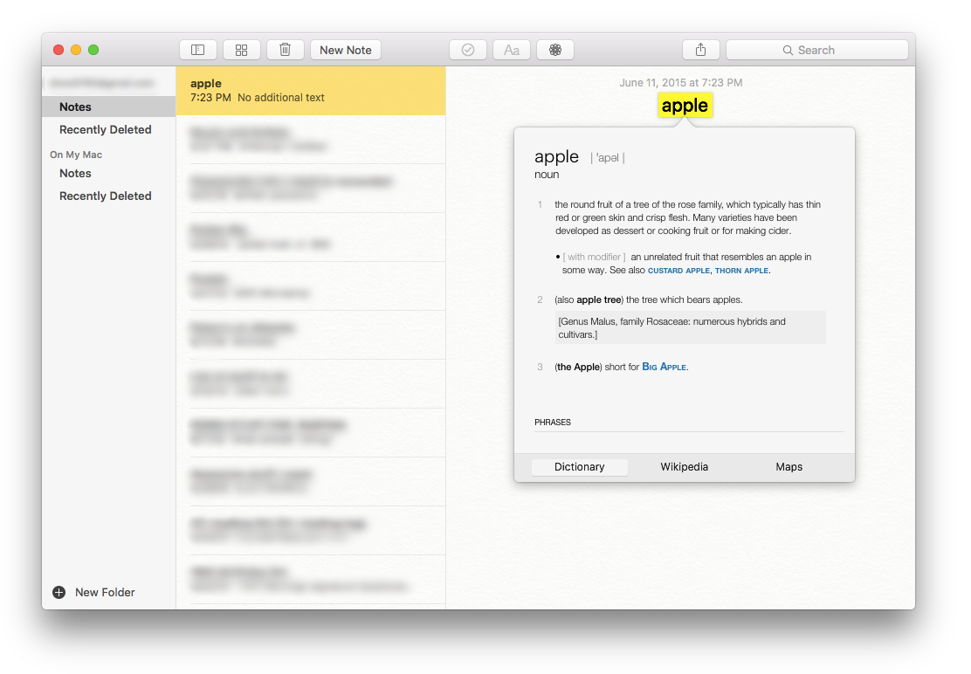The width and height of the screenshot is (971, 674).
Task: Create a new note with New Note
Action: point(346,50)
